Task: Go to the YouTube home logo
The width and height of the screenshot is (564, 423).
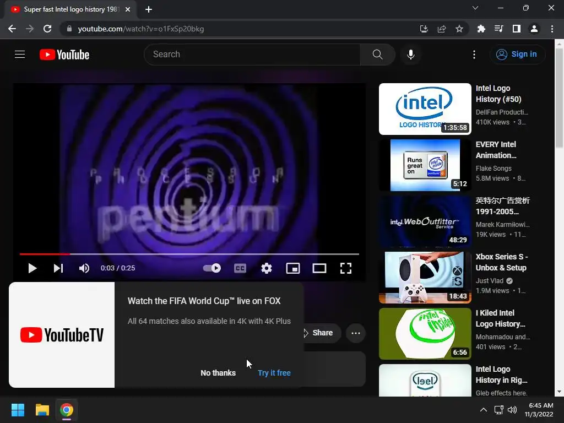Action: (64, 55)
